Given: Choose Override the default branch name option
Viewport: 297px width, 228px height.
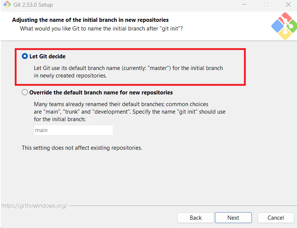Looking at the screenshot, I should pos(25,93).
